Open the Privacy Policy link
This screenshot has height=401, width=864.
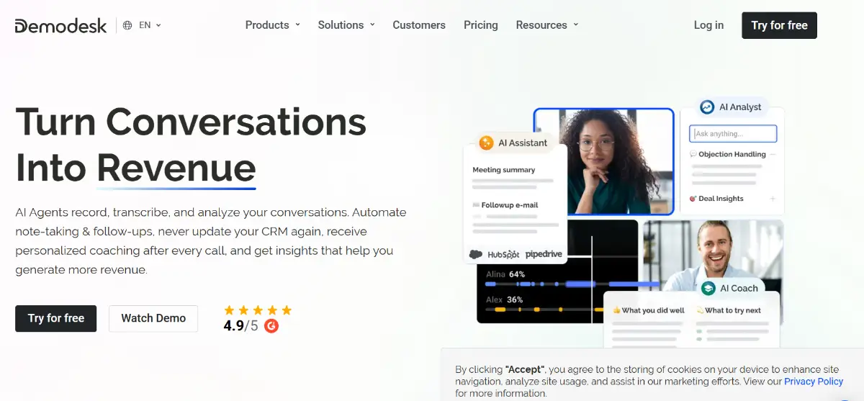pyautogui.click(x=813, y=382)
